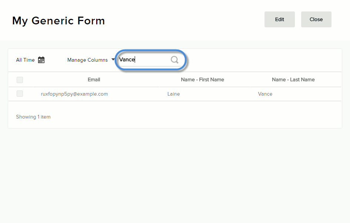Click the Name - Last Name header

[293, 79]
